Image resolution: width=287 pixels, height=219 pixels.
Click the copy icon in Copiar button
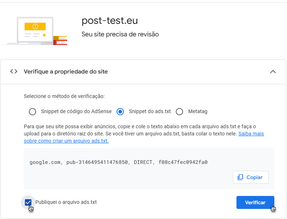point(240,177)
